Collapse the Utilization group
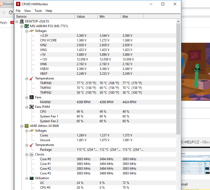Screen dimensions: 210x190 point(27,178)
